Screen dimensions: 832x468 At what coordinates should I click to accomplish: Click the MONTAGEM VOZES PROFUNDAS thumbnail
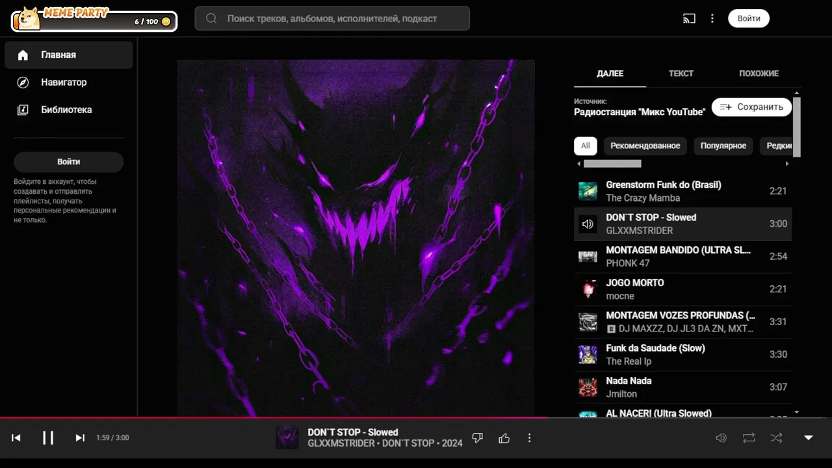[x=588, y=322]
